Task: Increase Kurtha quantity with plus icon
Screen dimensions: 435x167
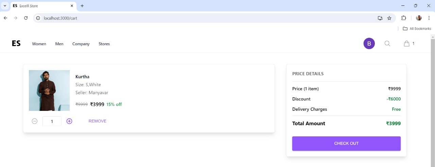Action: (69, 121)
